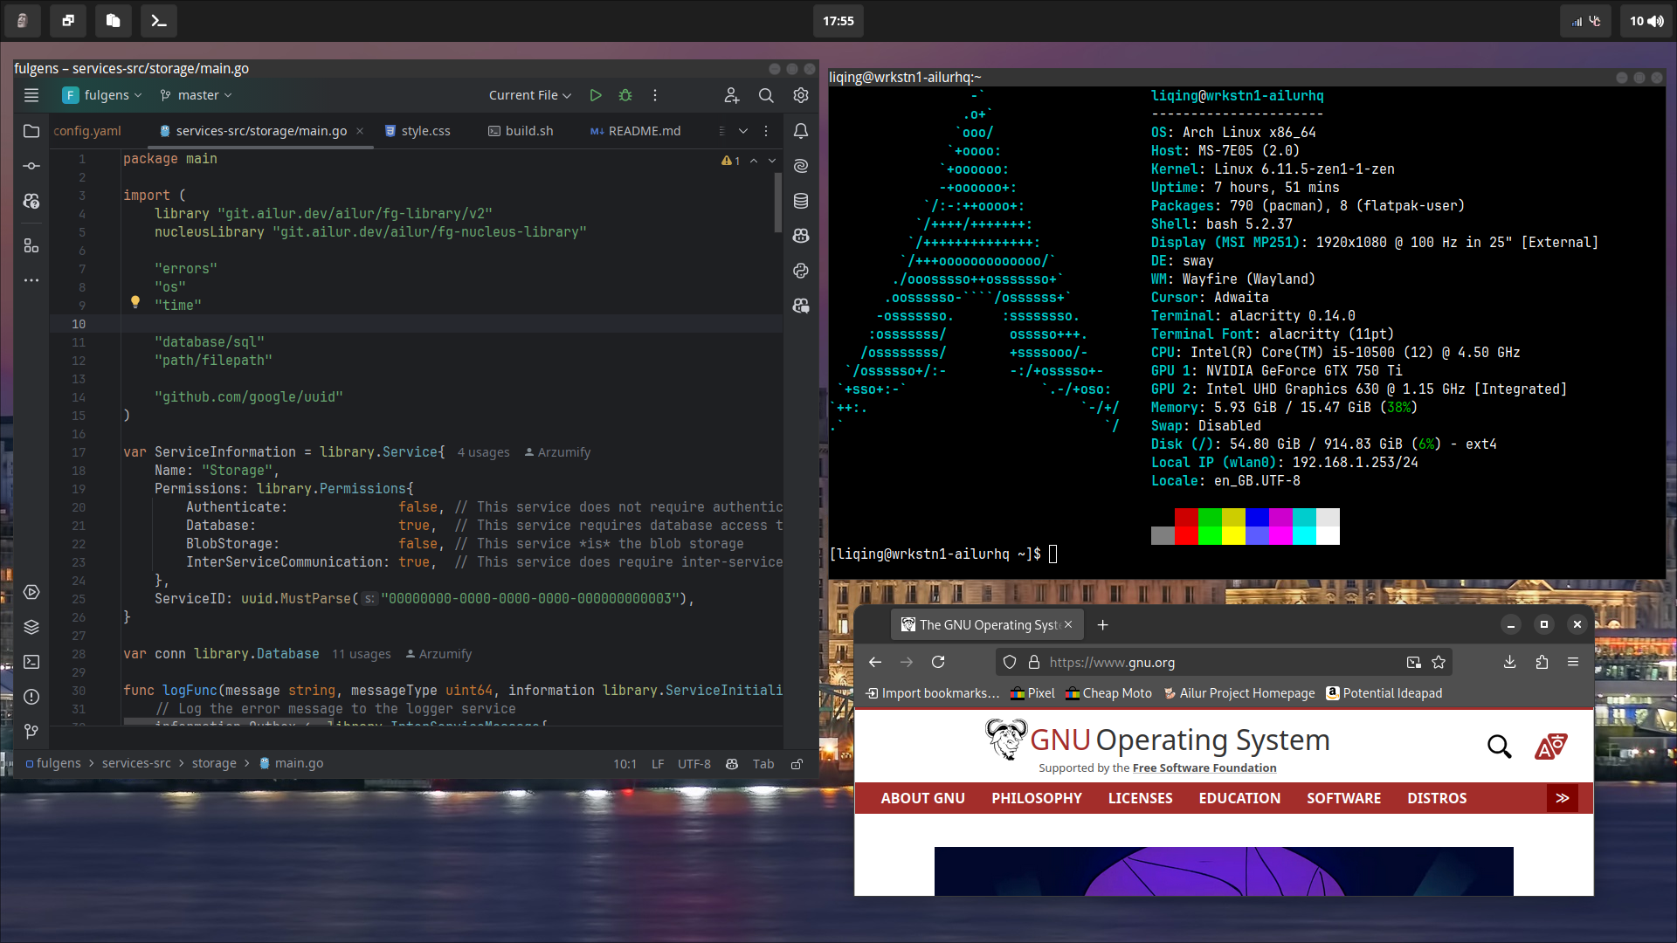
Task: Open the master branch dropdown
Action: tap(197, 95)
